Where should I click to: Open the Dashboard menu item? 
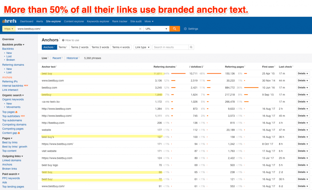[x=27, y=21]
